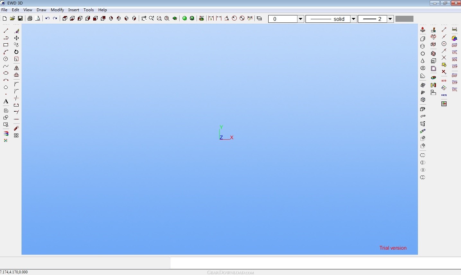This screenshot has width=461, height=275.
Task: Choose the Eraser tool
Action: (x=16, y=31)
